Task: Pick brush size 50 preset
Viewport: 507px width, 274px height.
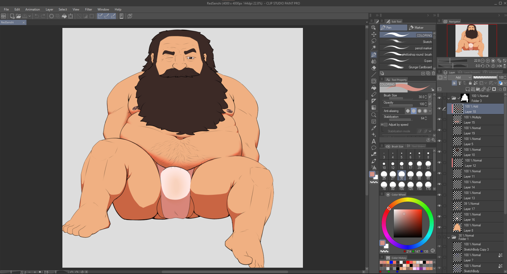Action: [419, 175]
